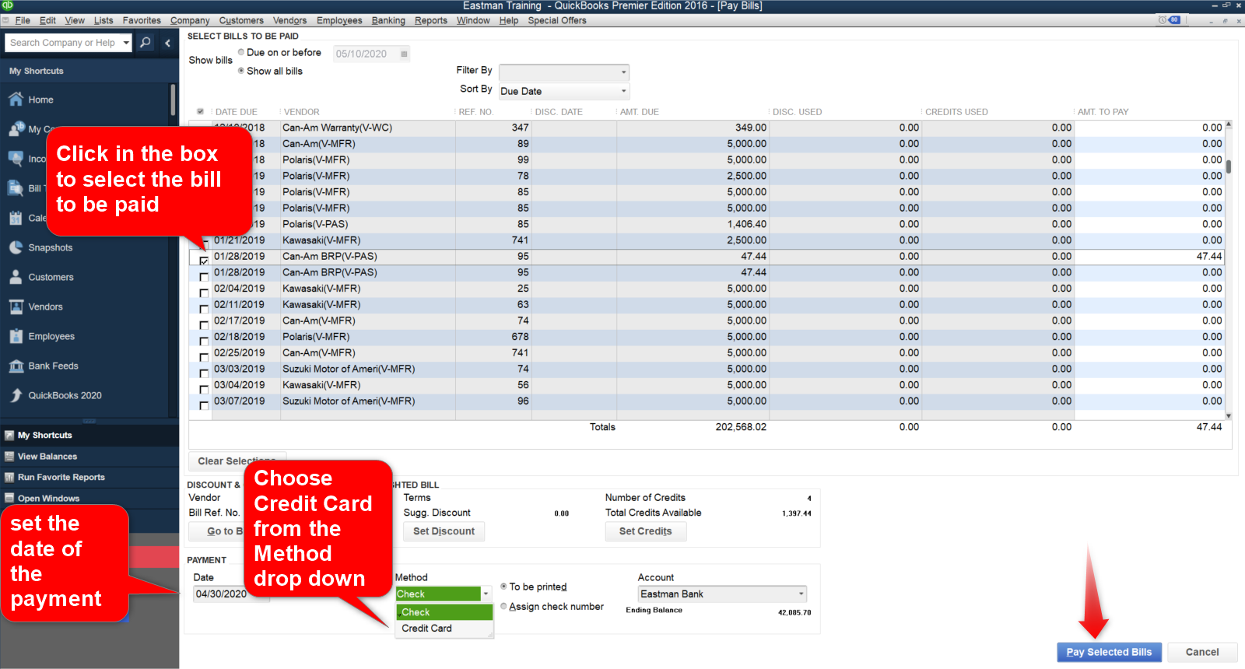Viewport: 1245px width, 669px height.
Task: Click the View Balances panel icon
Action: click(9, 457)
